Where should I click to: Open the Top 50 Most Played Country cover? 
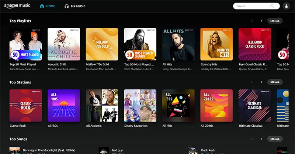click(140, 44)
